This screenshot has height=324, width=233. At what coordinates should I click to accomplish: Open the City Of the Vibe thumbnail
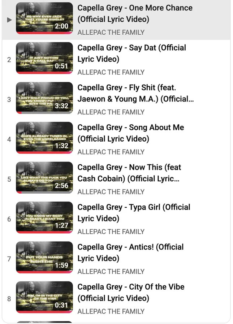pyautogui.click(x=44, y=297)
